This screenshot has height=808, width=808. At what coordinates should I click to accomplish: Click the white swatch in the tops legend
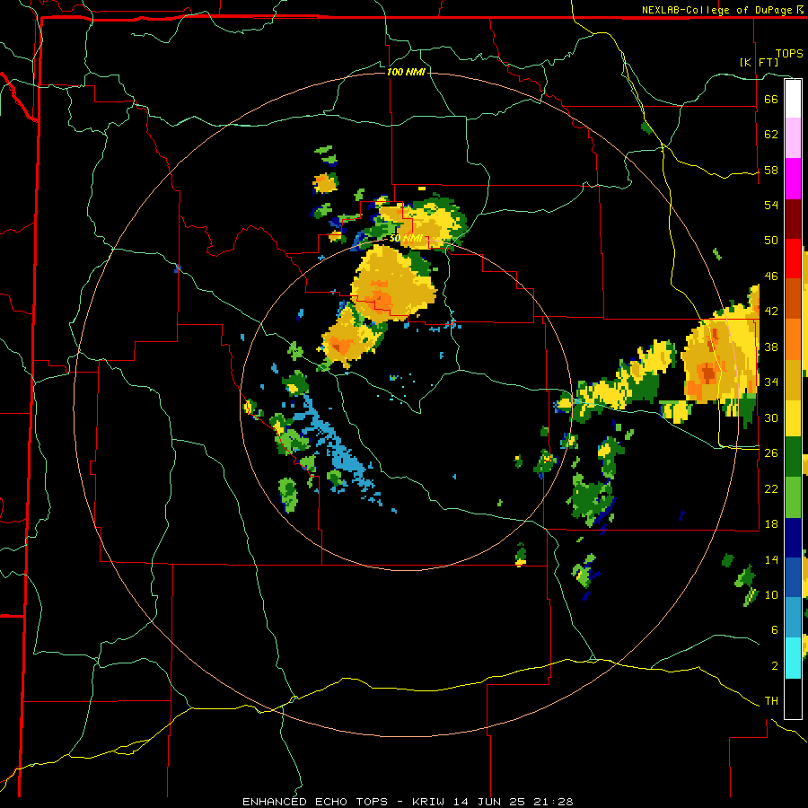point(793,99)
